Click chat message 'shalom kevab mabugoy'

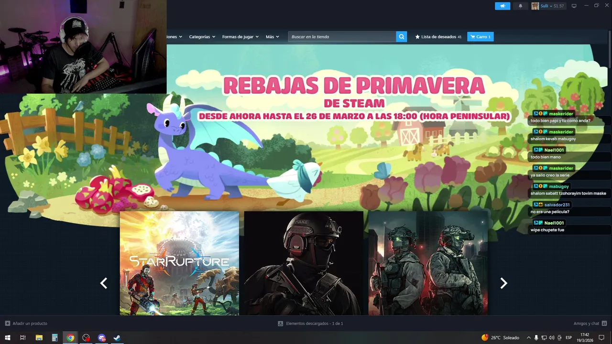(553, 139)
